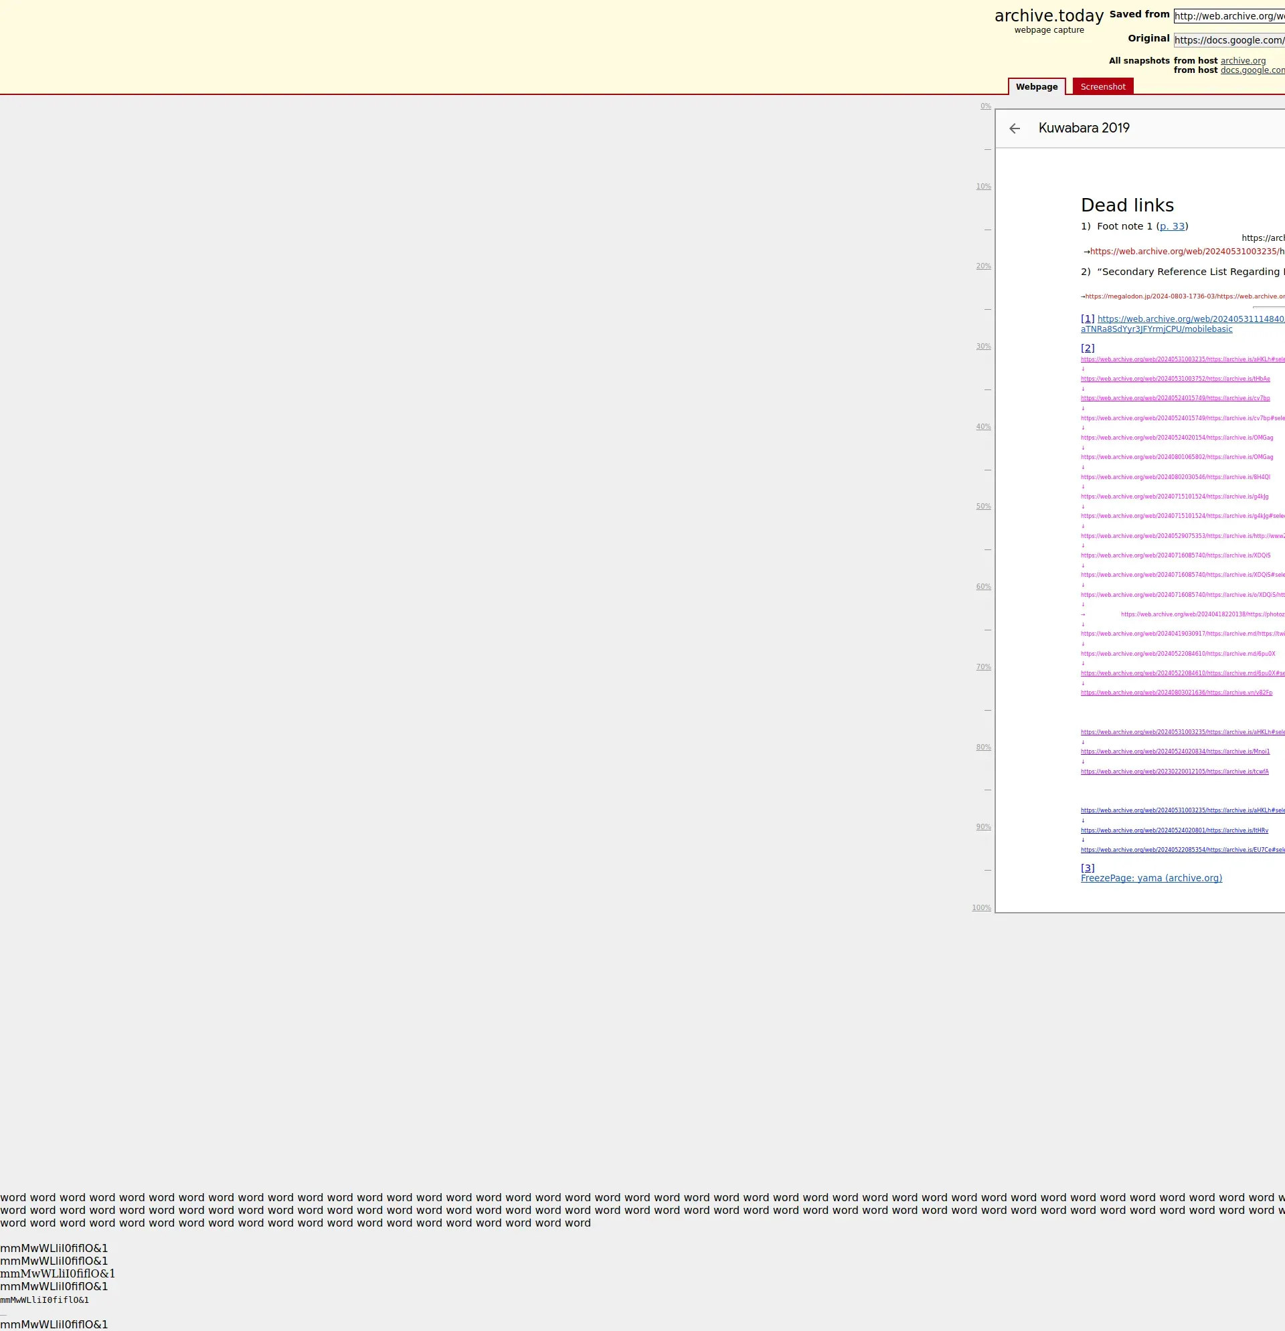Click the back arrow beside Kuwabara 2019
Image resolution: width=1285 pixels, height=1331 pixels.
pyautogui.click(x=1015, y=128)
